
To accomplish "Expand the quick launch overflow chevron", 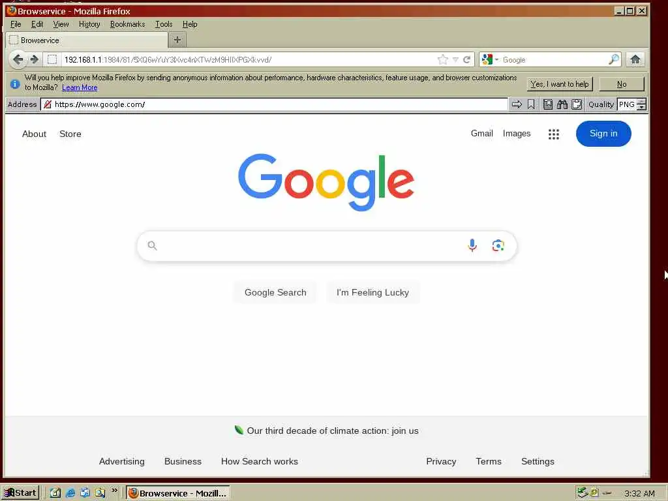I will [114, 491].
